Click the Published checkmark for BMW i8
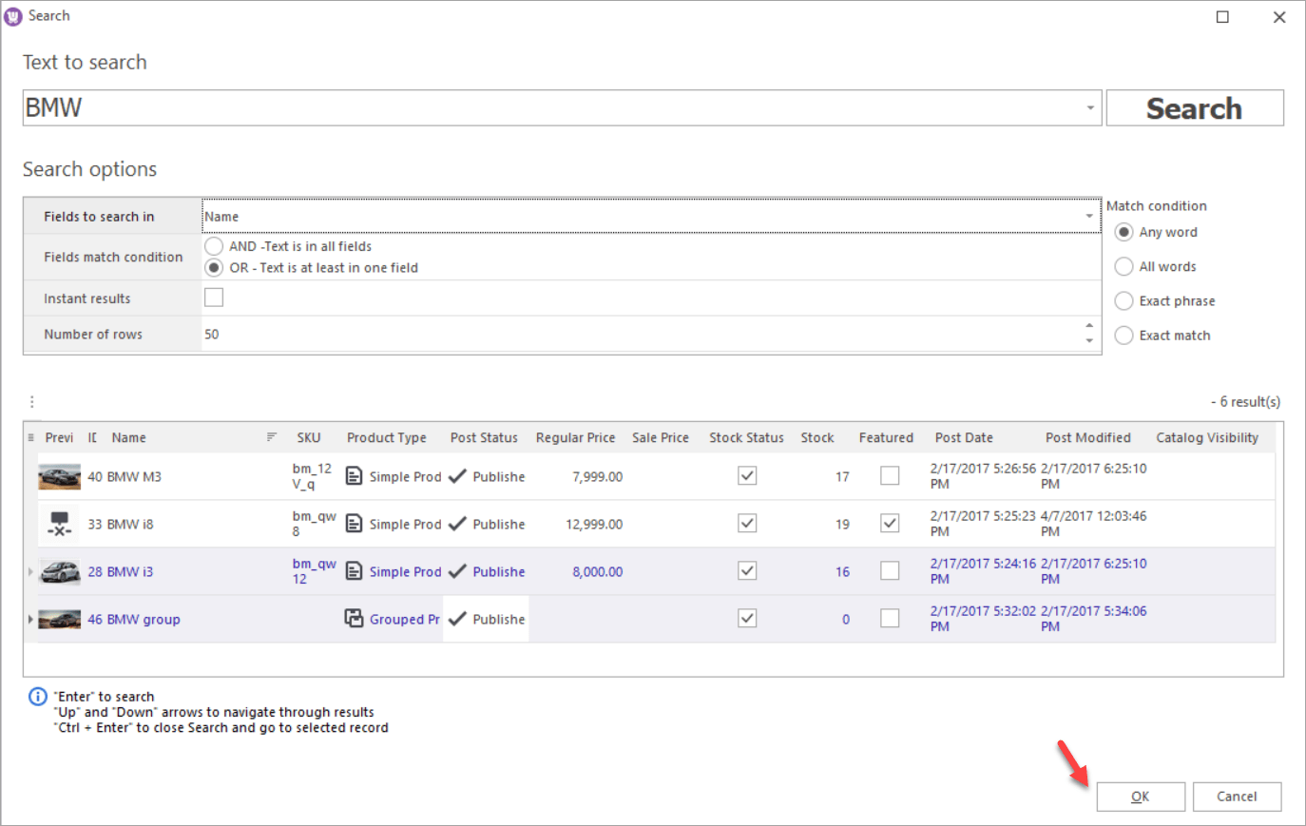 457,524
